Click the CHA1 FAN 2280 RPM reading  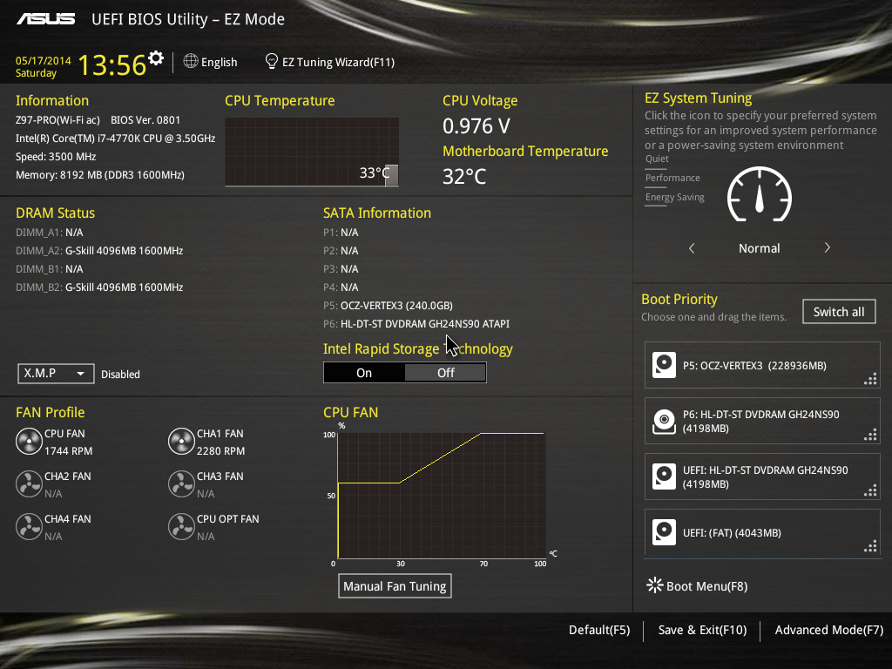220,451
